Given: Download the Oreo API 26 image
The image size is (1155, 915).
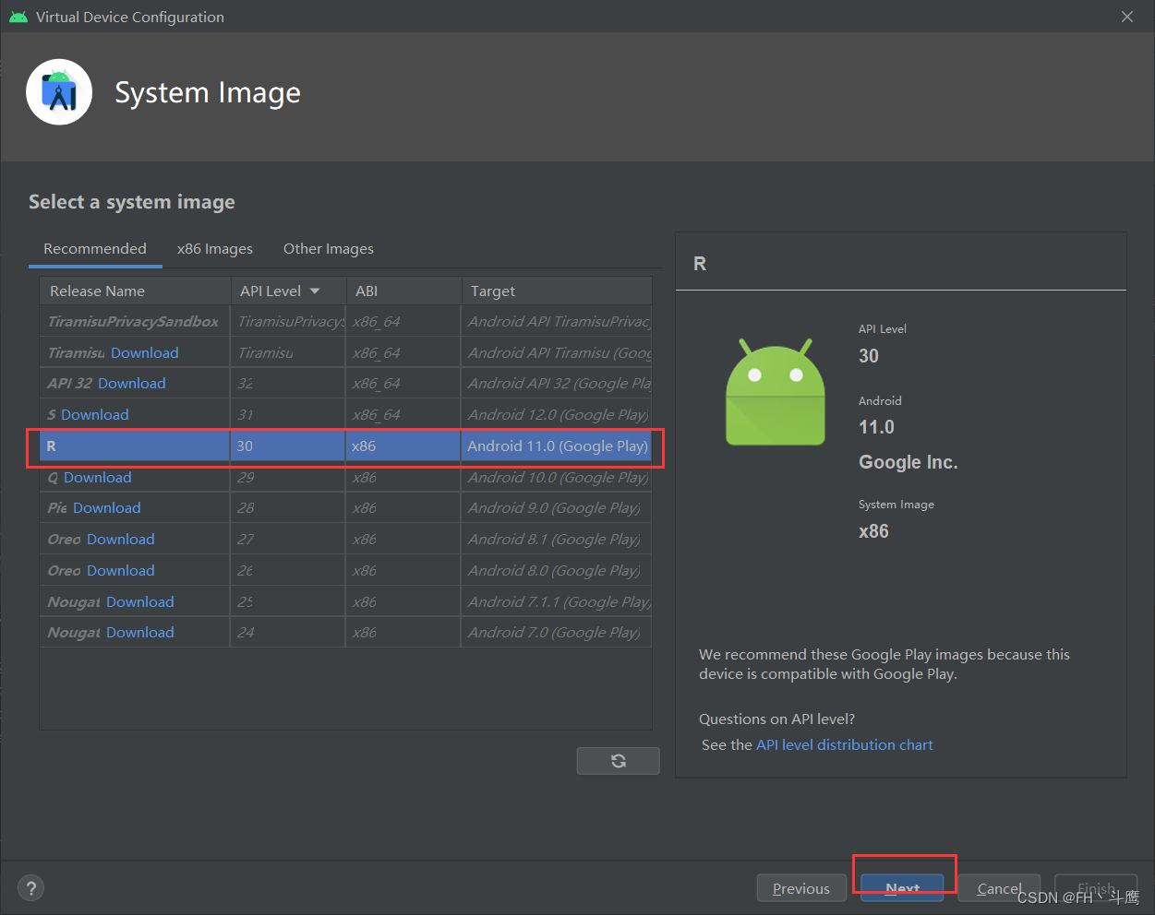Looking at the screenshot, I should (121, 571).
